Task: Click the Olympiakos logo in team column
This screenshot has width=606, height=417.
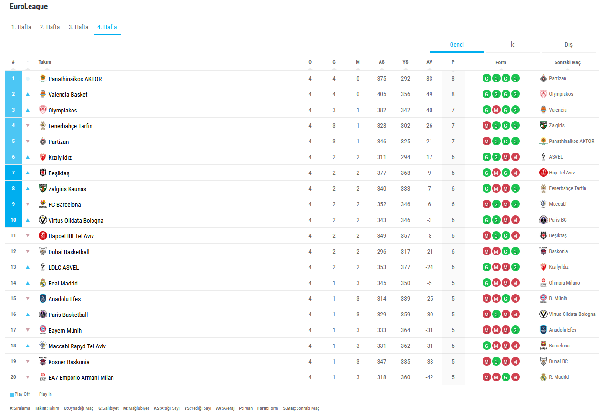Action: coord(42,110)
